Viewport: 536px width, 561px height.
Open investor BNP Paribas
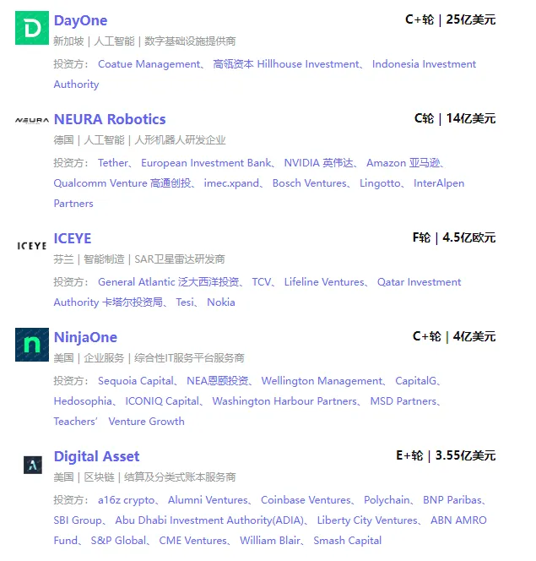click(452, 500)
